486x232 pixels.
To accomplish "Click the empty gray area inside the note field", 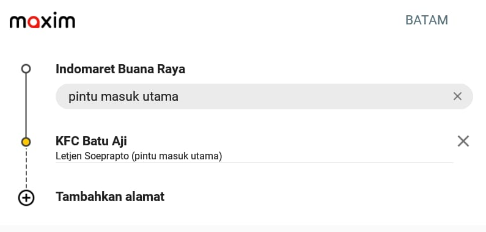I will click(x=310, y=96).
